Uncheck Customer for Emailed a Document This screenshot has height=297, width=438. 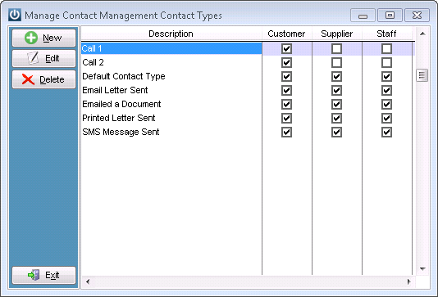tap(286, 104)
